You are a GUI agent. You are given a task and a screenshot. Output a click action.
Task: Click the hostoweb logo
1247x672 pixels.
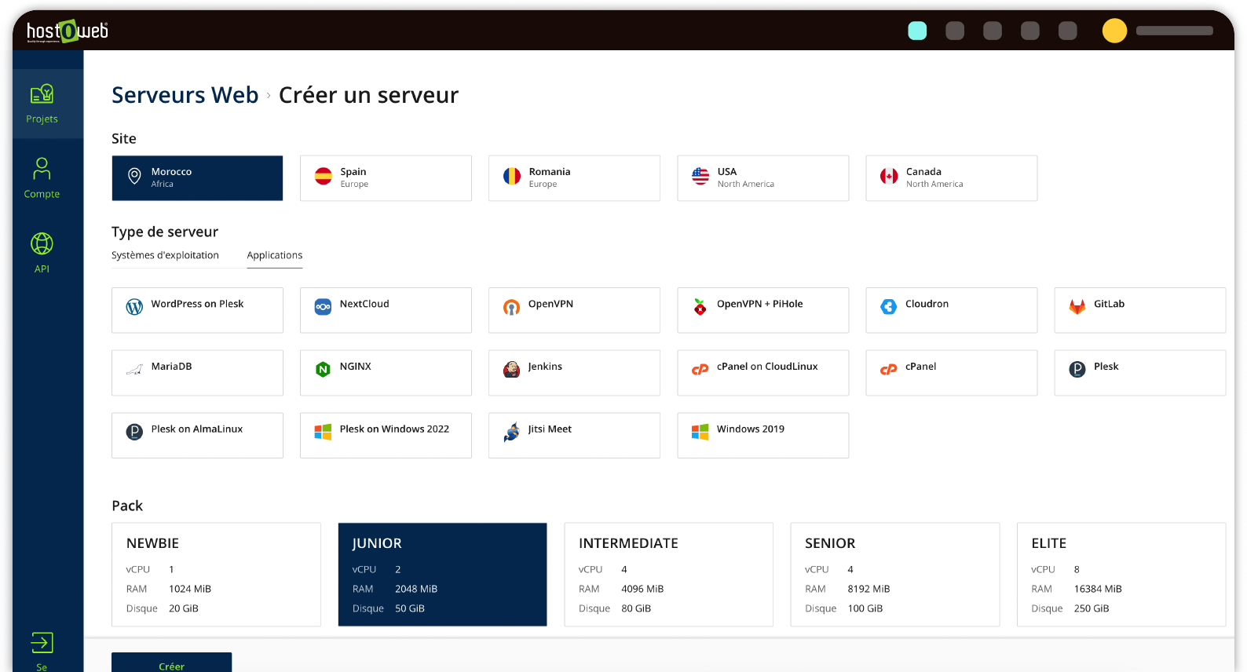(x=68, y=31)
